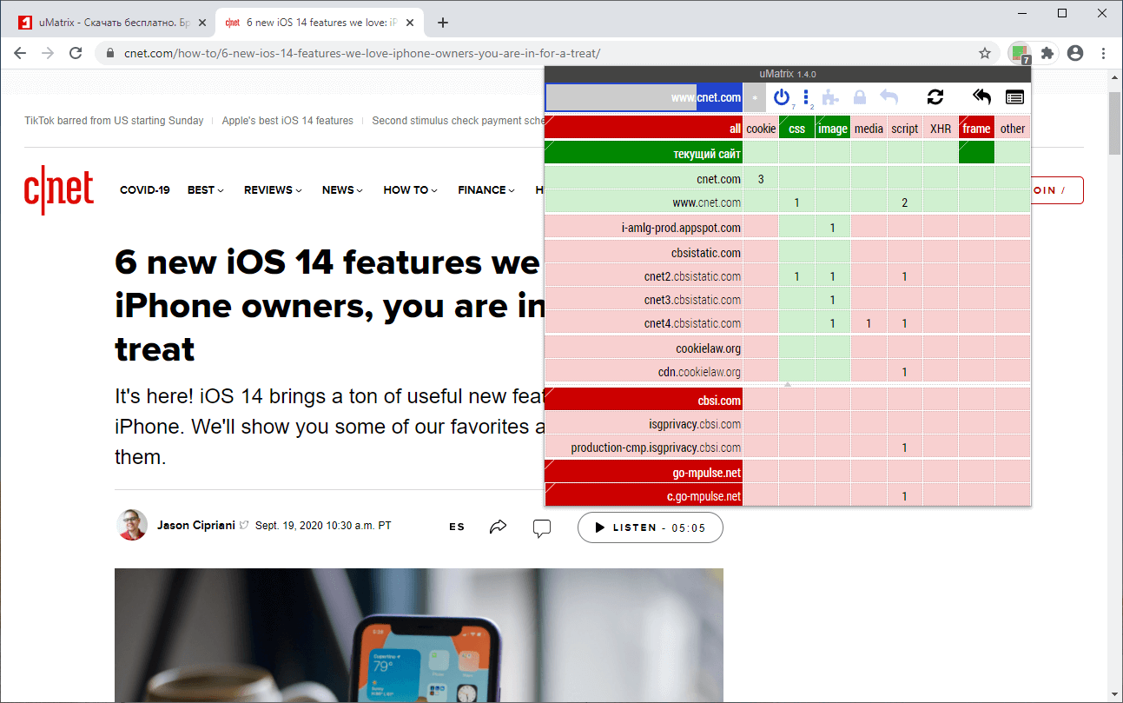Open comments via the speech bubble icon

tap(542, 527)
